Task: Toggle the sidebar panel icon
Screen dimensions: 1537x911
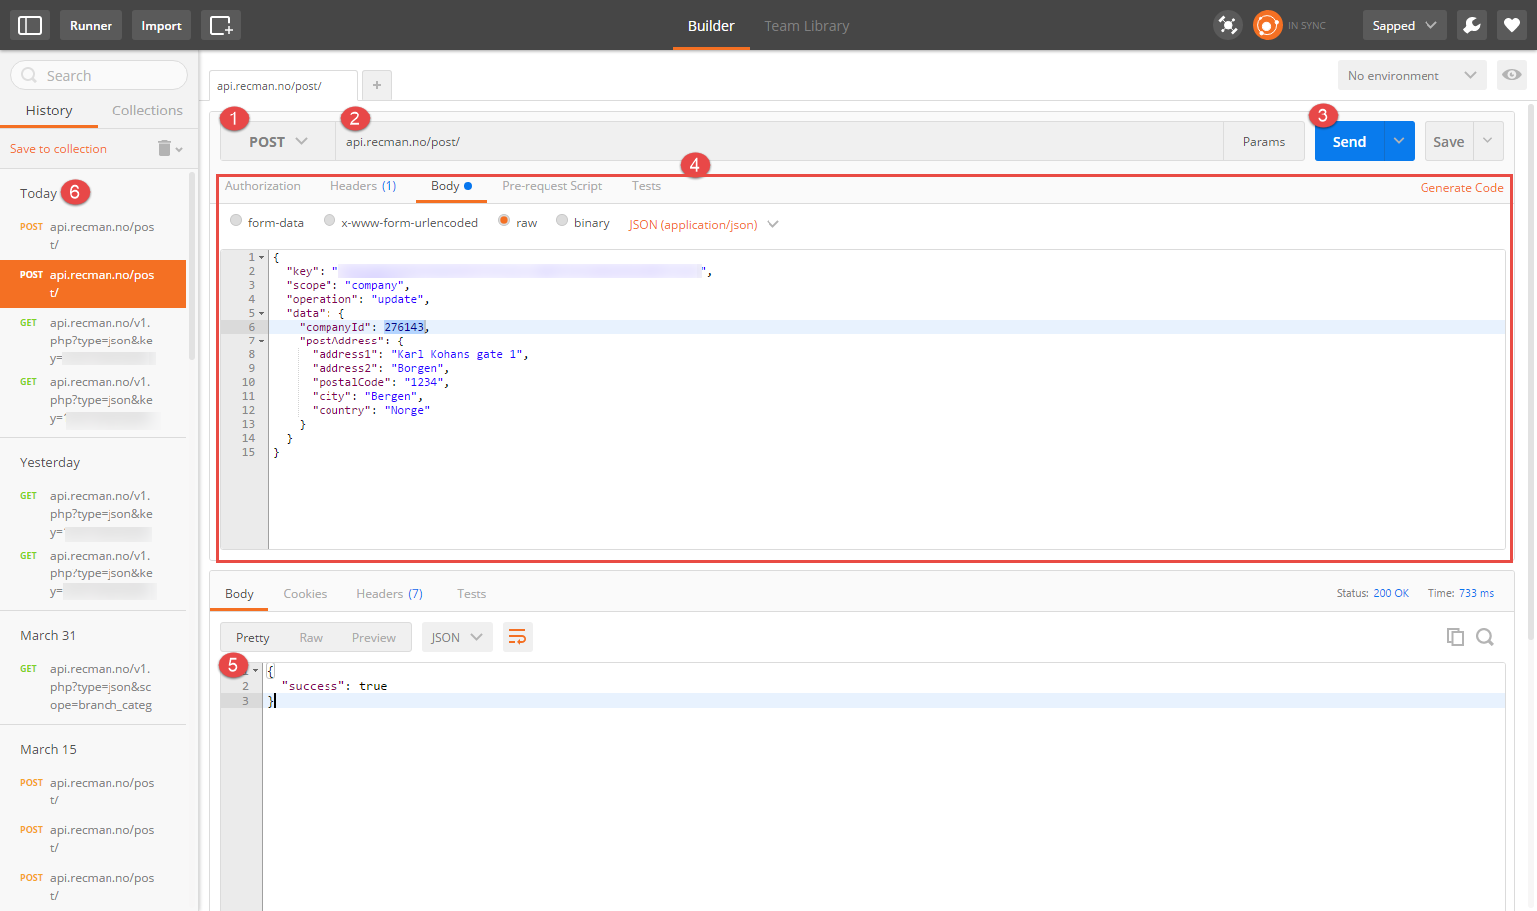Action: point(30,25)
